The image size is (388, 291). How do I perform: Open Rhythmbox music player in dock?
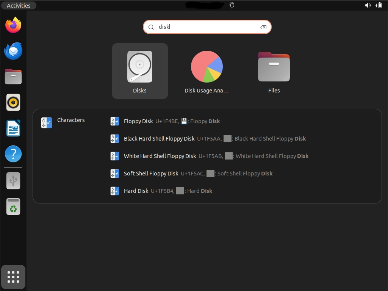click(13, 102)
